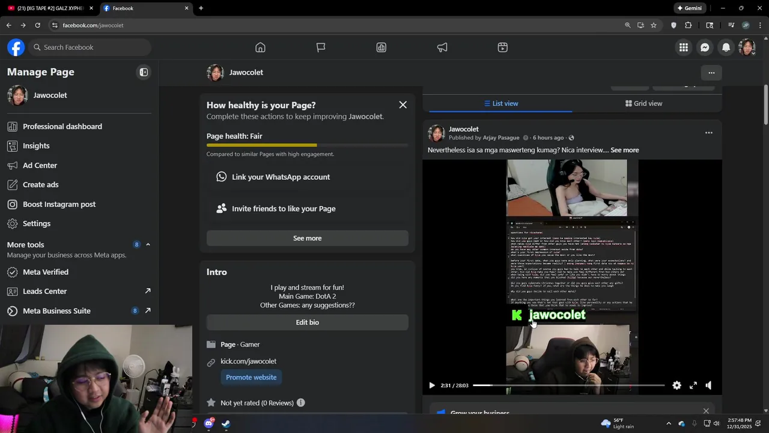Go back in browser
Viewport: 769px width, 433px height.
click(8, 25)
